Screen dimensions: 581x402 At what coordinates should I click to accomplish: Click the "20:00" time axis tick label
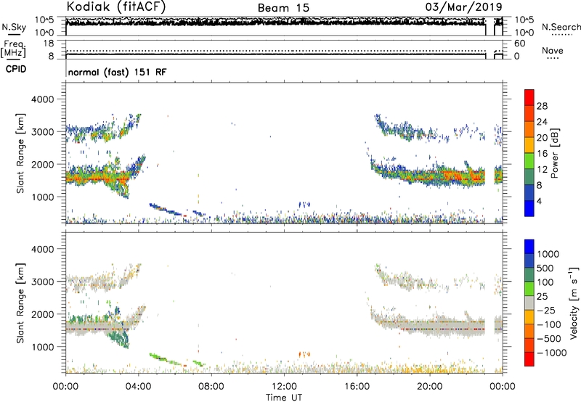tap(429, 387)
